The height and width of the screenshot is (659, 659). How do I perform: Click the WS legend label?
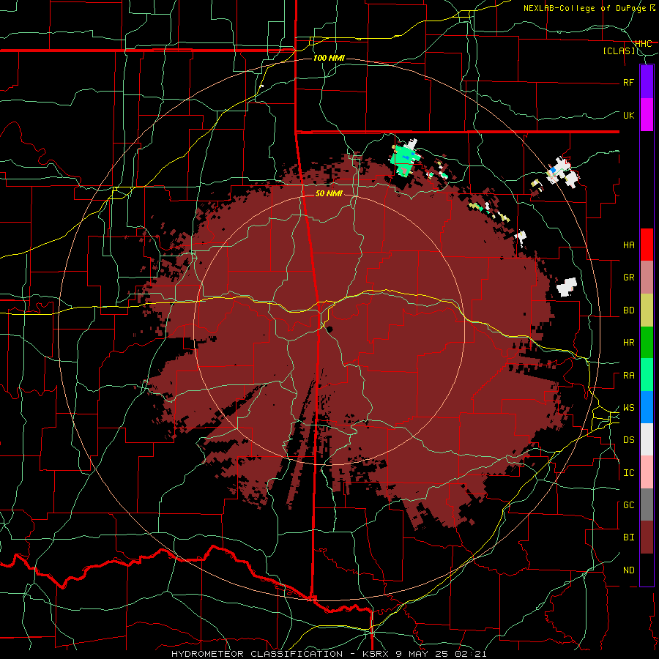(x=629, y=408)
